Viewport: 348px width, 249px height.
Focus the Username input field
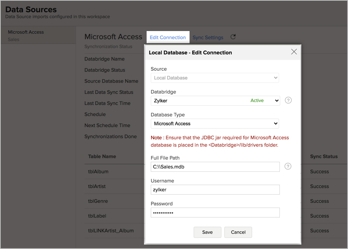[215, 190]
